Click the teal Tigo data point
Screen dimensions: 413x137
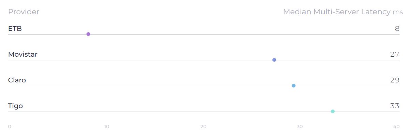tap(333, 111)
